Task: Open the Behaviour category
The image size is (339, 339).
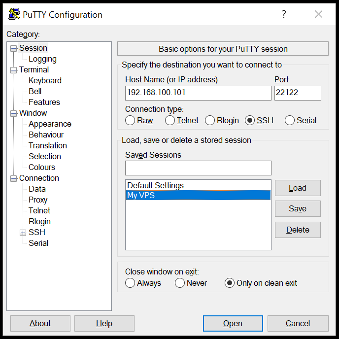Action: click(46, 135)
